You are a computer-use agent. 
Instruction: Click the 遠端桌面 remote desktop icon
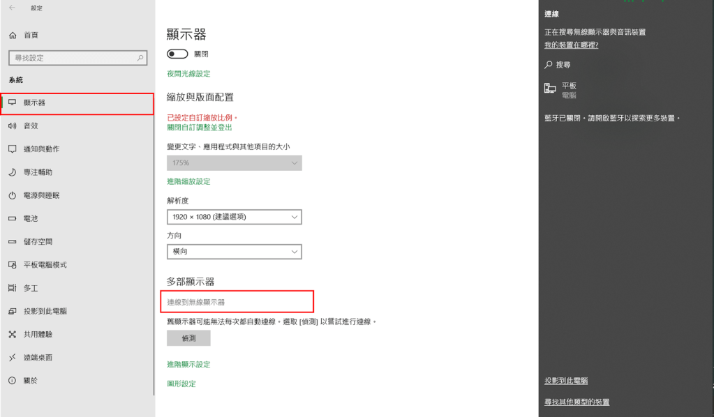tap(12, 358)
